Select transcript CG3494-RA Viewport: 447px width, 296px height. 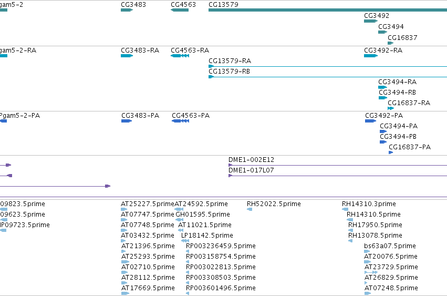click(x=398, y=82)
